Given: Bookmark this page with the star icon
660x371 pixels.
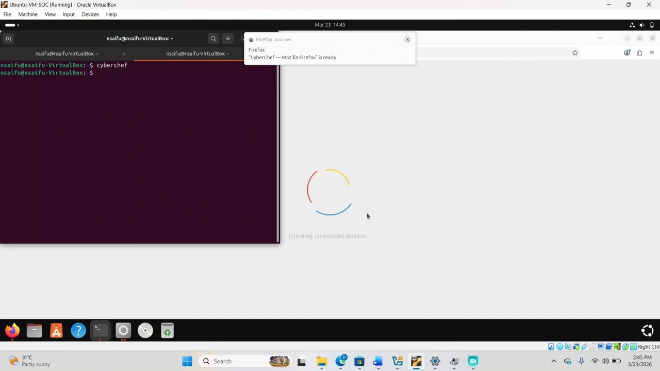Looking at the screenshot, I should (x=575, y=53).
